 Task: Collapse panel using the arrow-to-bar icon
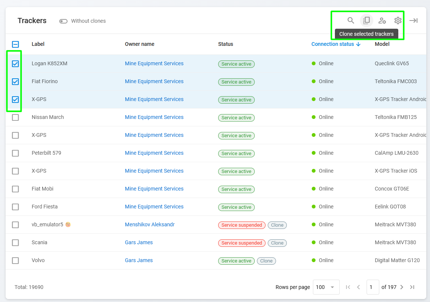(x=413, y=21)
